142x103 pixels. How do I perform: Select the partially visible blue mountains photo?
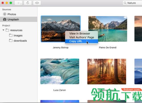click(138, 71)
